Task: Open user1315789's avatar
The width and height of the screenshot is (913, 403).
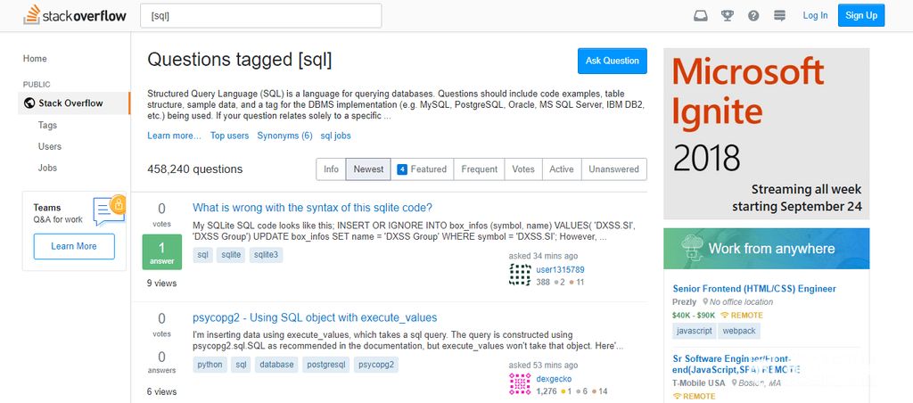Action: pyautogui.click(x=520, y=275)
